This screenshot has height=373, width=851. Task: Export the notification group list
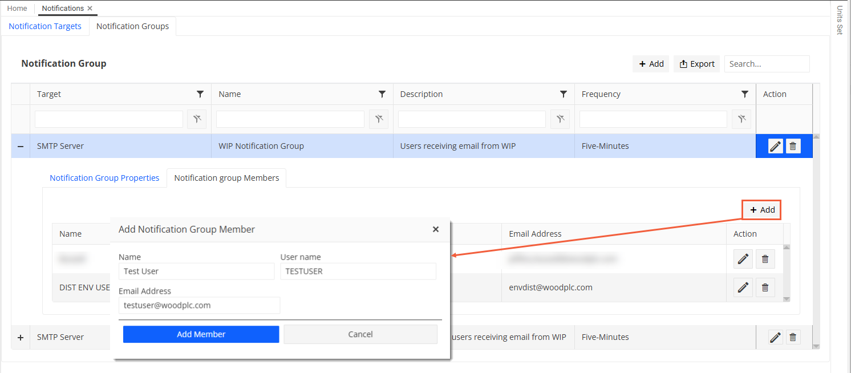coord(697,64)
